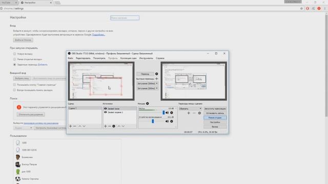Screen dimensions: 328x184
Task: Enable 'Show Home button' checkbox
Action: click(14, 85)
